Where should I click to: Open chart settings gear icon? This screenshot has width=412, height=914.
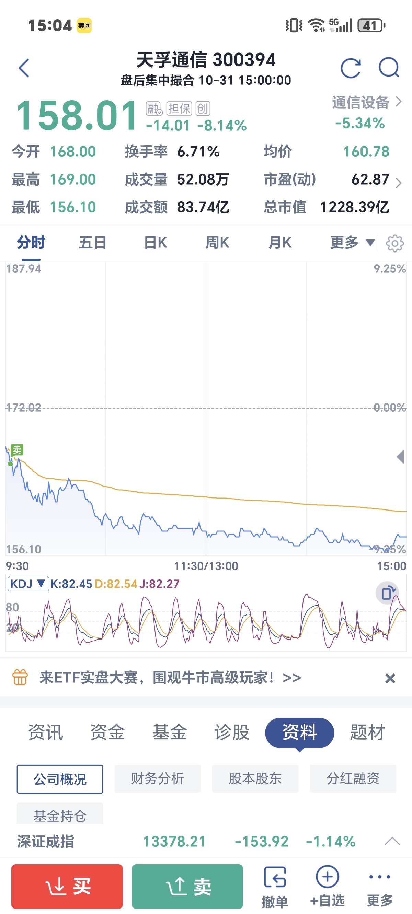tap(394, 243)
